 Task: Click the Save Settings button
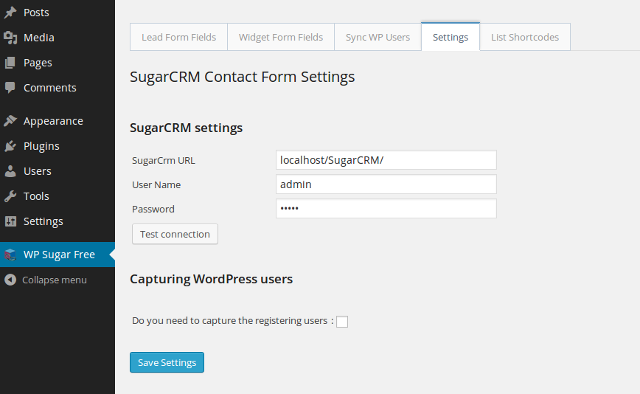tap(167, 362)
